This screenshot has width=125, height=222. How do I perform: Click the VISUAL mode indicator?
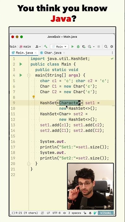coord(106,213)
